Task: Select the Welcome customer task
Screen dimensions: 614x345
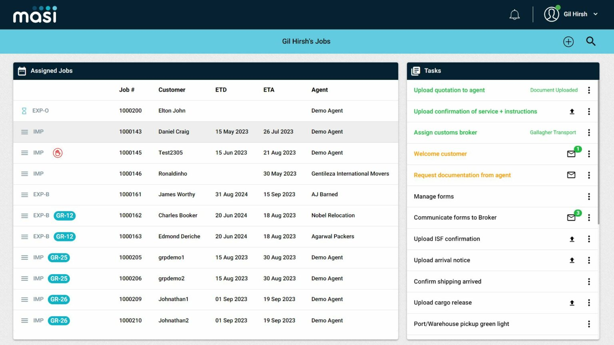Action: (x=440, y=154)
